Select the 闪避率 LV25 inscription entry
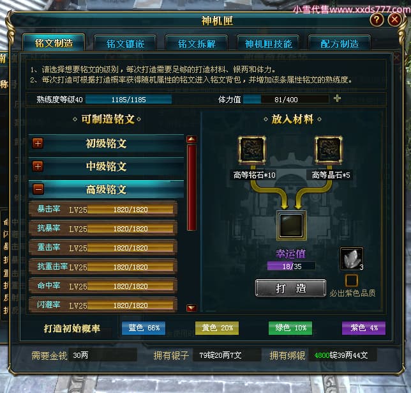 (x=103, y=305)
